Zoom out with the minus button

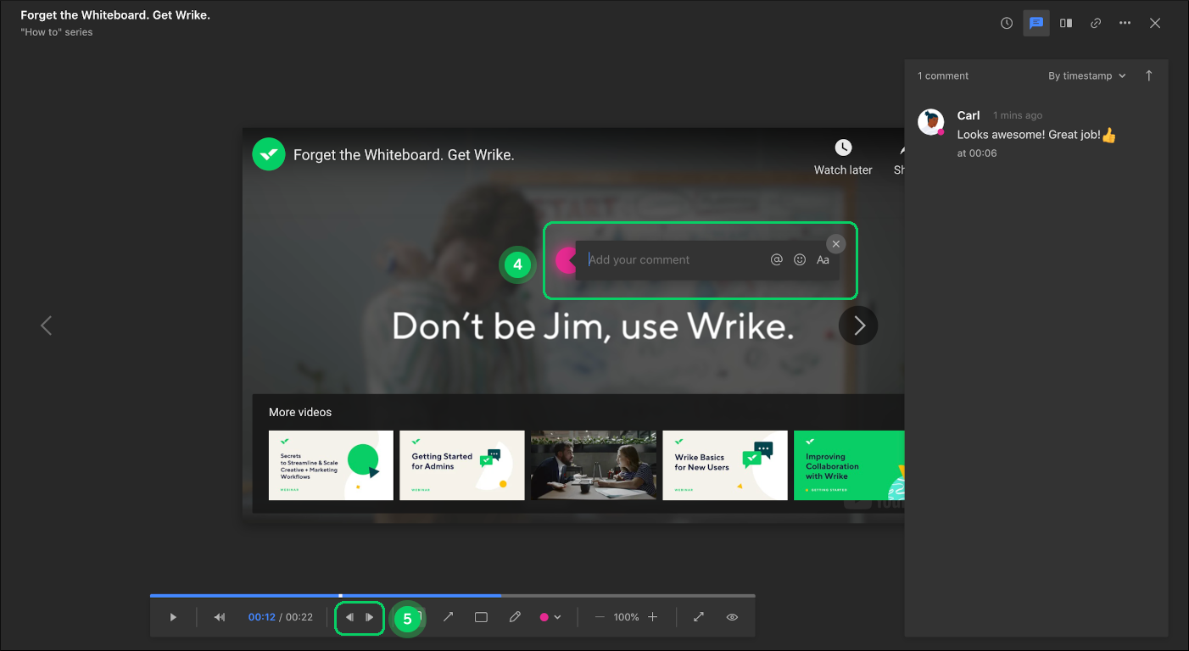pyautogui.click(x=600, y=617)
